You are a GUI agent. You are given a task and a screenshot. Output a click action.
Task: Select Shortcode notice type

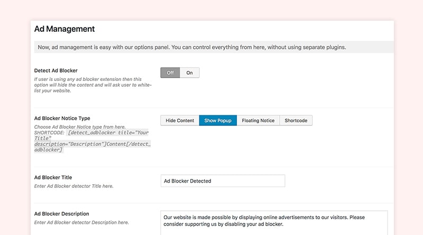tap(296, 121)
